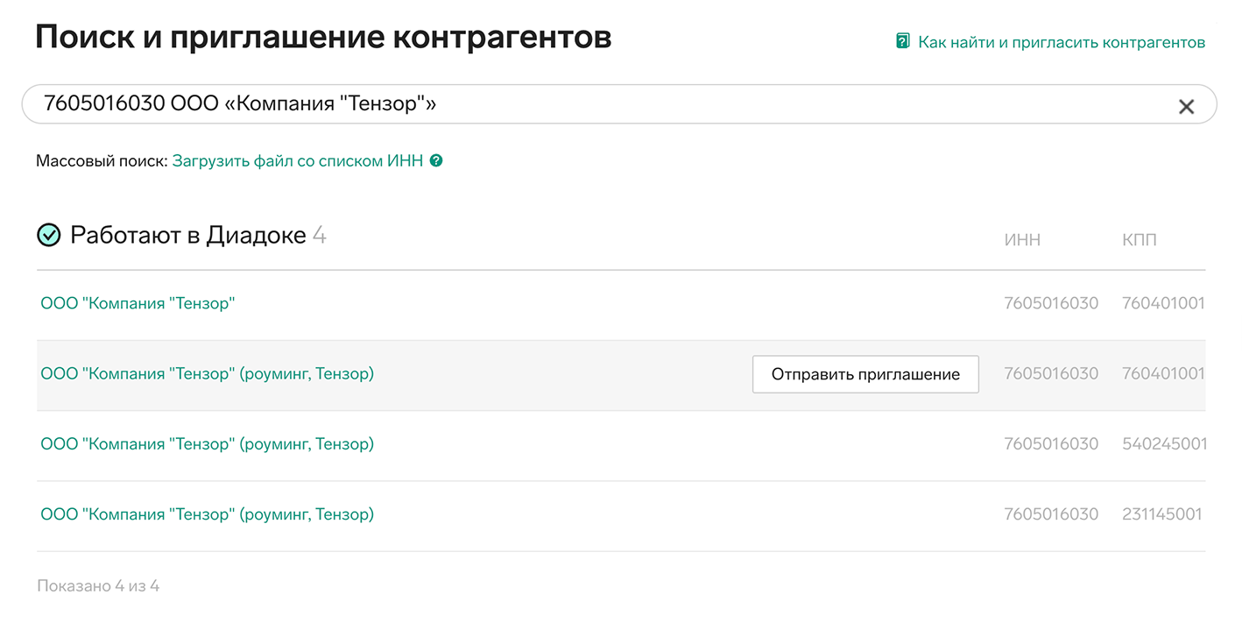This screenshot has width=1242, height=630.
Task: Click the Массовый поиск label
Action: point(102,161)
